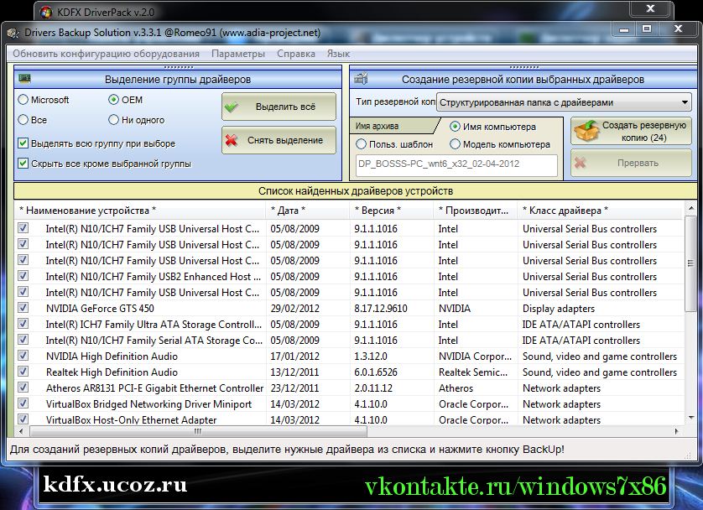Uncheck NVIDIA High Definition Audio checkbox

pos(23,356)
